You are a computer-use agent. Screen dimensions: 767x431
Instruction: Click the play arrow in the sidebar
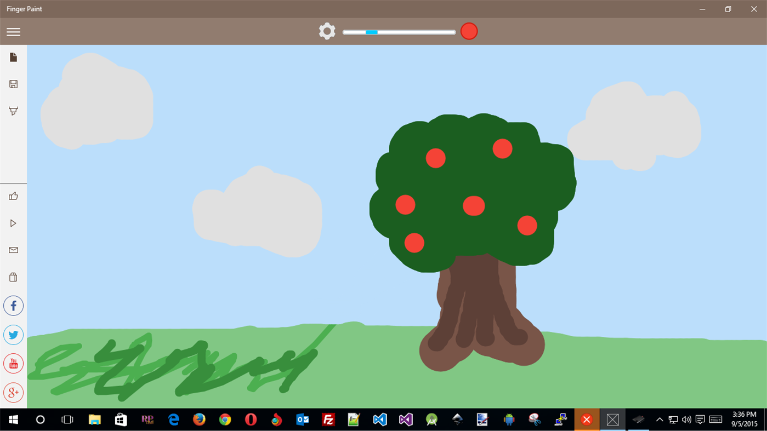tap(13, 223)
